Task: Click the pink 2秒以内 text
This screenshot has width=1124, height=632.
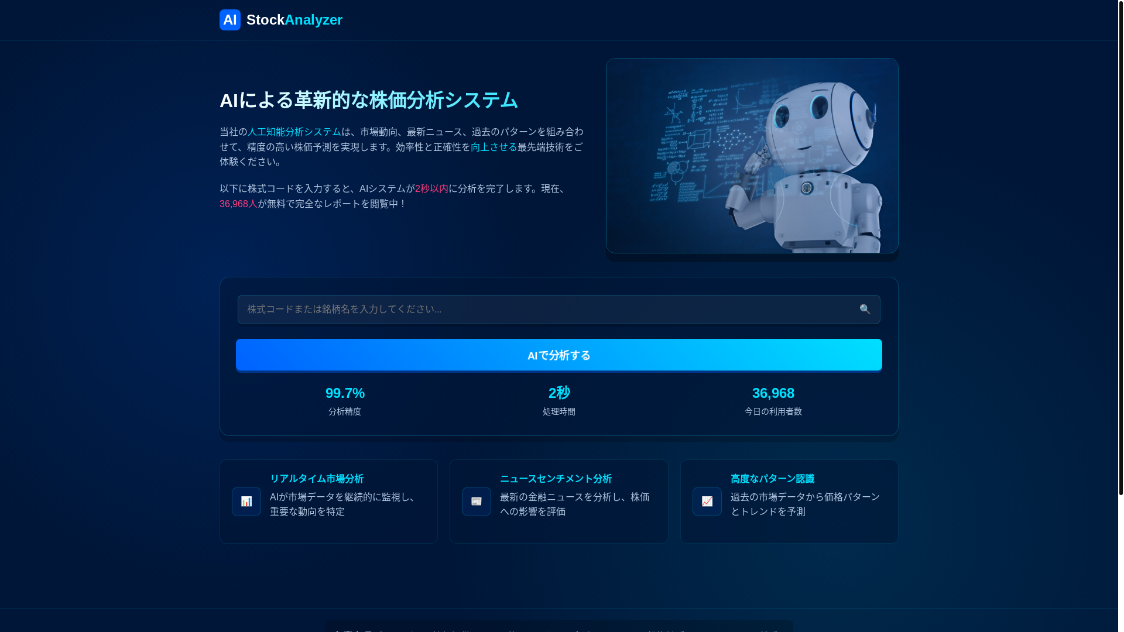Action: [431, 188]
